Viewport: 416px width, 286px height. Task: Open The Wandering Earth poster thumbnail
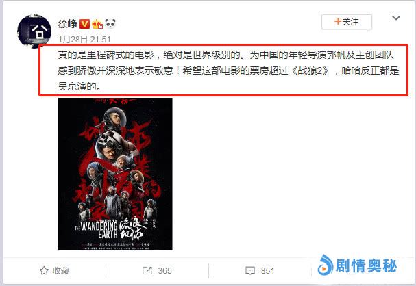(x=115, y=174)
